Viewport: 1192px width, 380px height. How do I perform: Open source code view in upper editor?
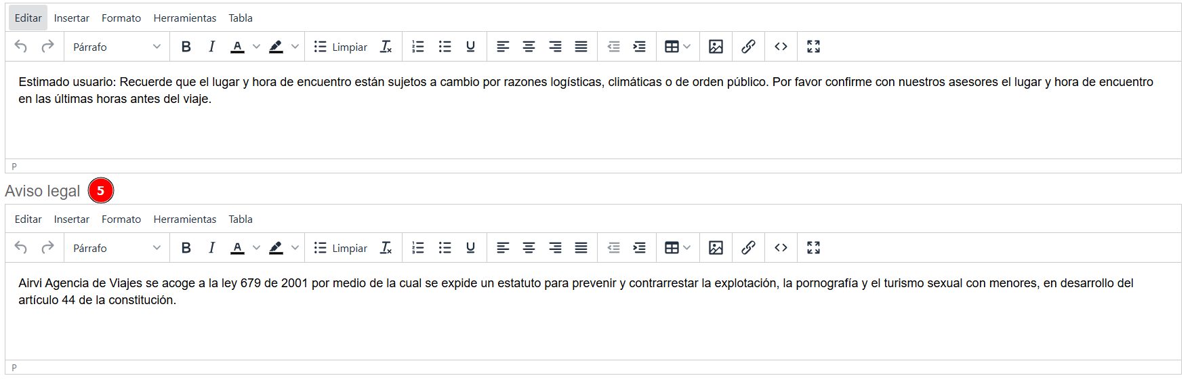tap(781, 47)
